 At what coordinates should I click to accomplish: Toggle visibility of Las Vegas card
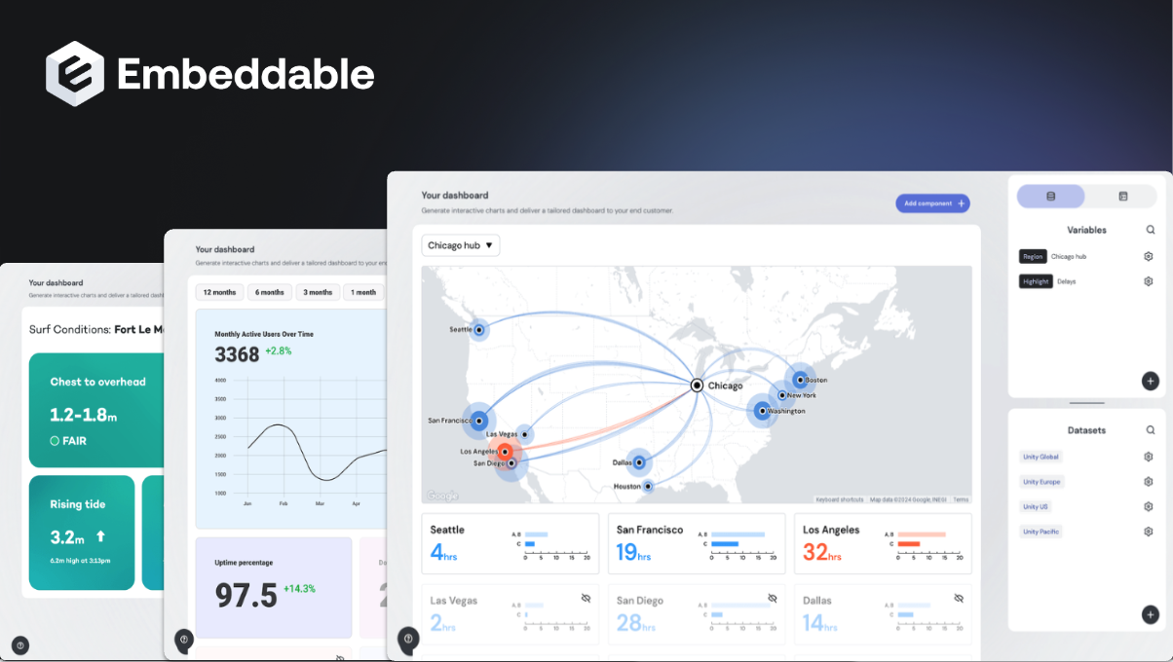click(x=586, y=598)
